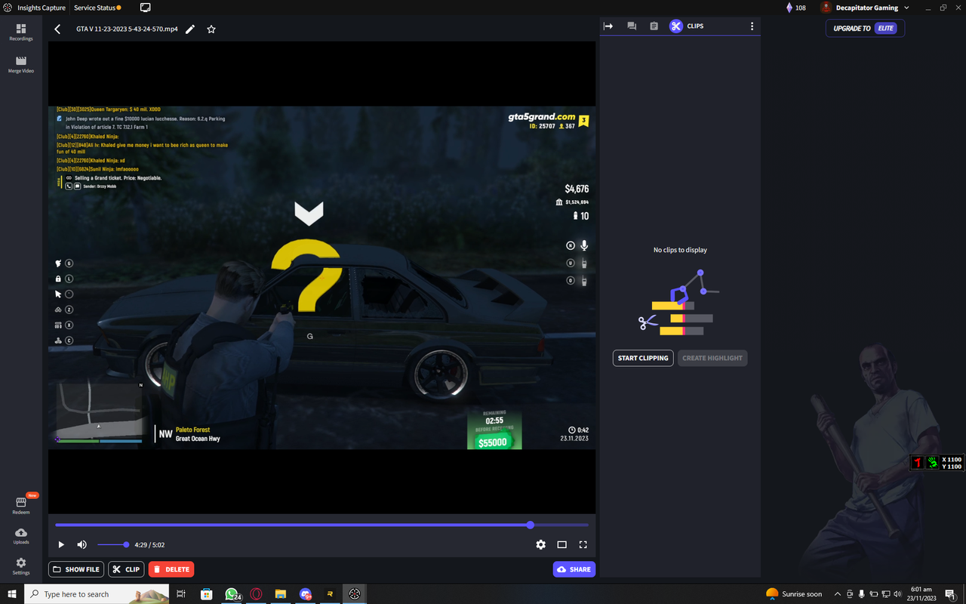Open system volume tray icon

click(x=897, y=594)
